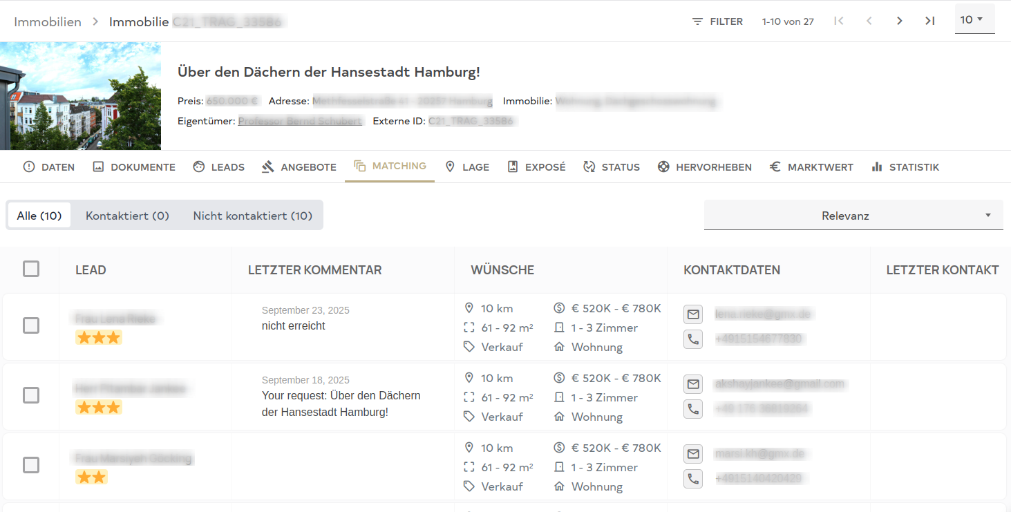This screenshot has width=1011, height=512.
Task: Show Nicht kontaktiert (10) leads
Action: coord(252,216)
